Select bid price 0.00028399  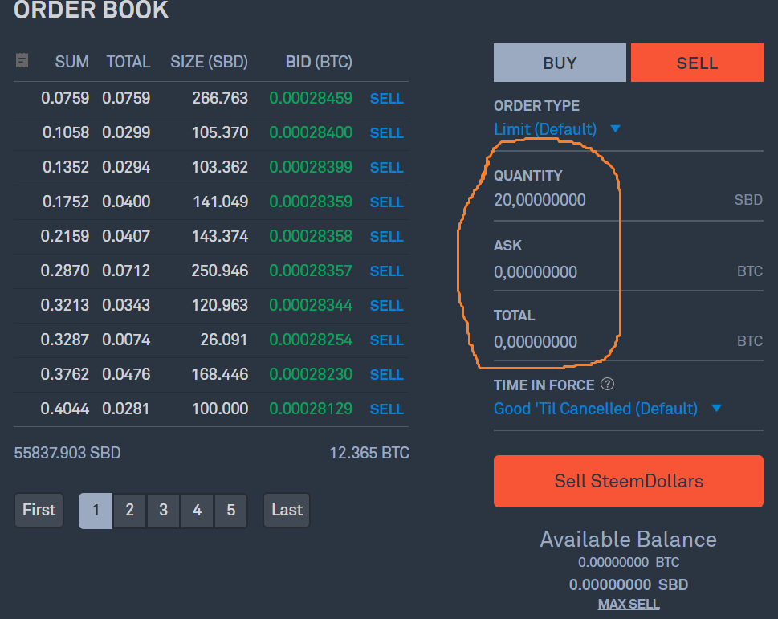click(x=311, y=167)
